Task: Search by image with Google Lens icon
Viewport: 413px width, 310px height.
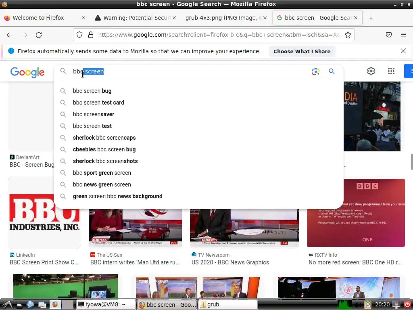Action: (x=315, y=71)
